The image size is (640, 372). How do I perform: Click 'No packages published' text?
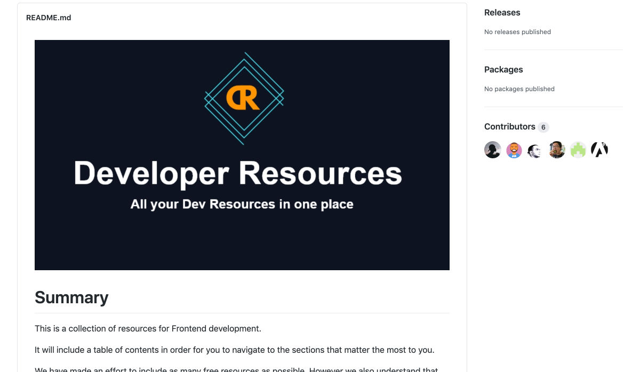coord(519,89)
